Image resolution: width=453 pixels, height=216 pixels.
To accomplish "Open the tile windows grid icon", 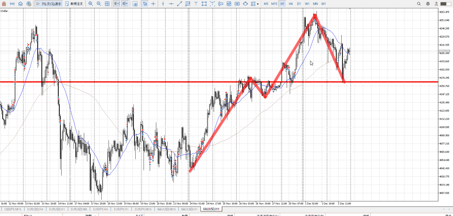I will [x=107, y=4].
